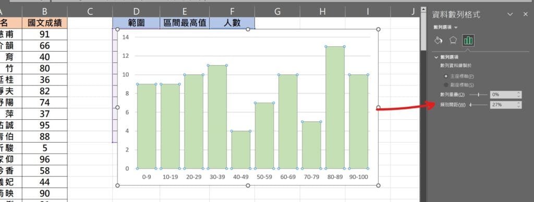Select score cell containing 91

pos(45,34)
